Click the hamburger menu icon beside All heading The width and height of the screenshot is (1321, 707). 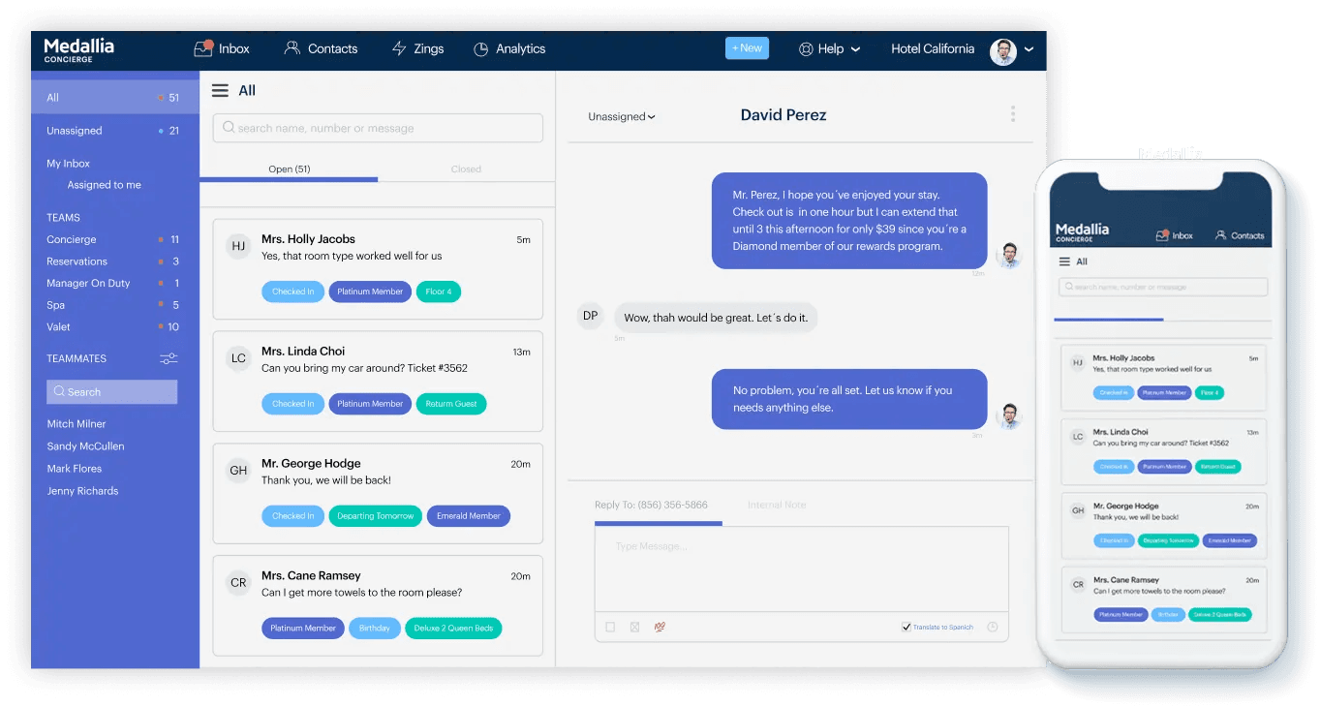point(221,90)
